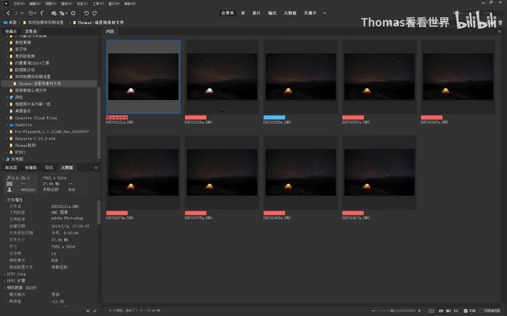Click red label of DSC02126a.DNG
Viewport: 507px width, 316px height.
[195, 117]
